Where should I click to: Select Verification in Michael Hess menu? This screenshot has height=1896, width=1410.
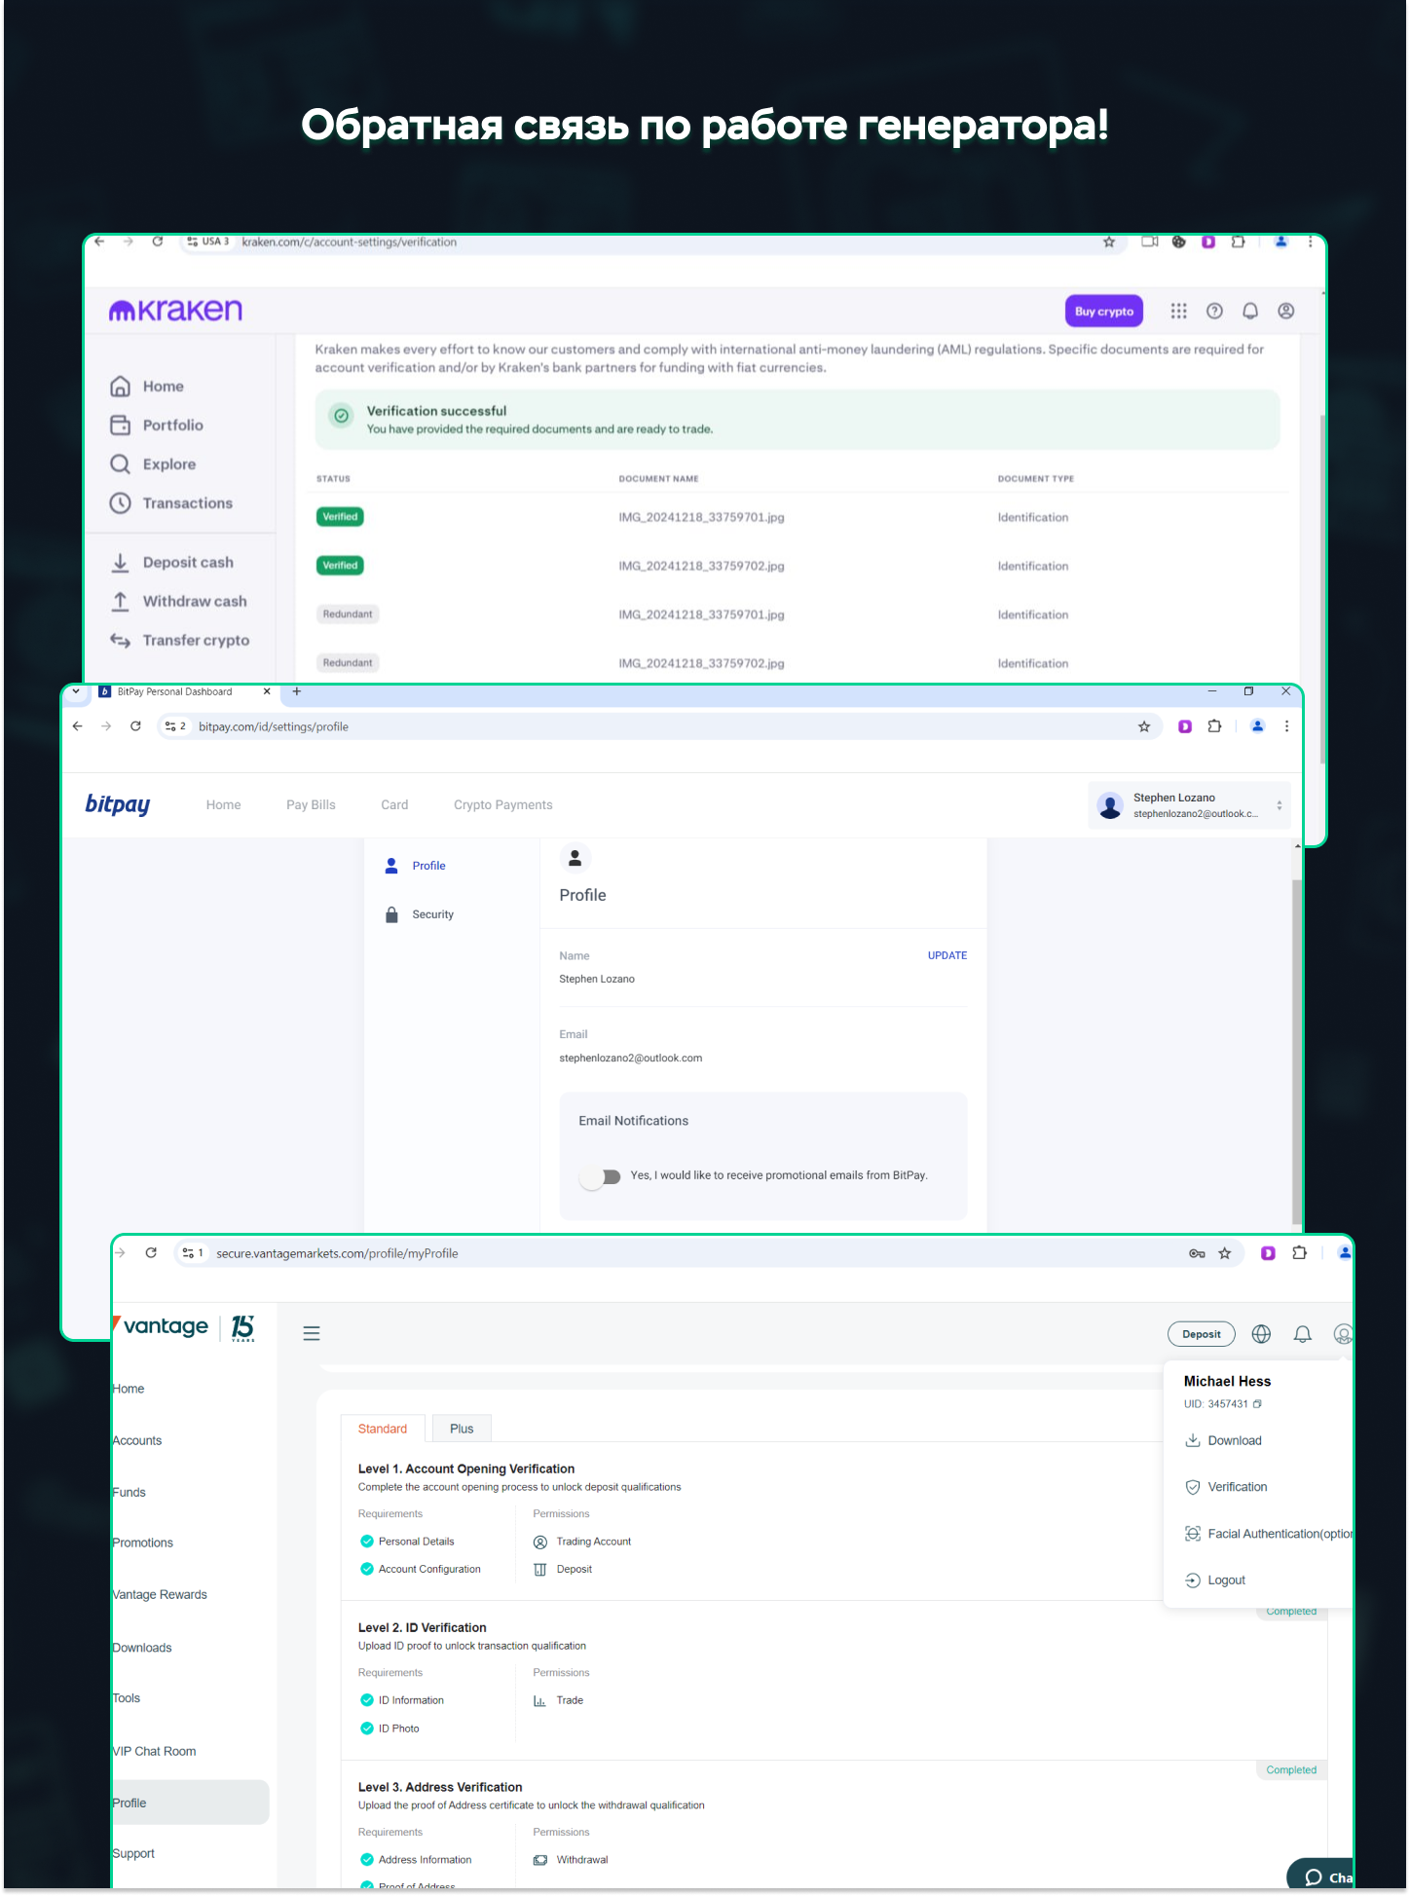(x=1226, y=1488)
